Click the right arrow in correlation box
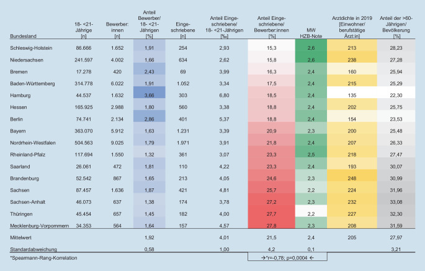The image size is (425, 271). (263, 258)
